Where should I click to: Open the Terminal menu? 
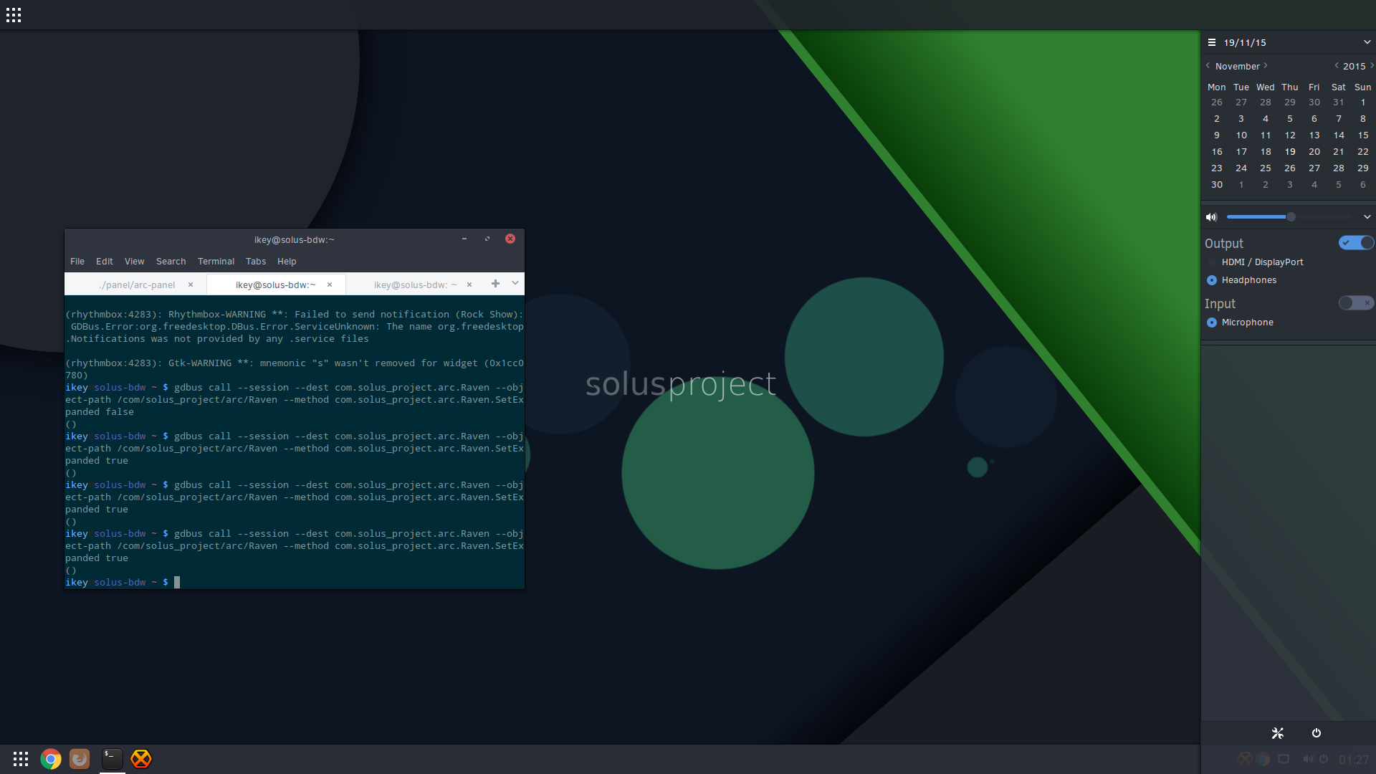(x=216, y=262)
